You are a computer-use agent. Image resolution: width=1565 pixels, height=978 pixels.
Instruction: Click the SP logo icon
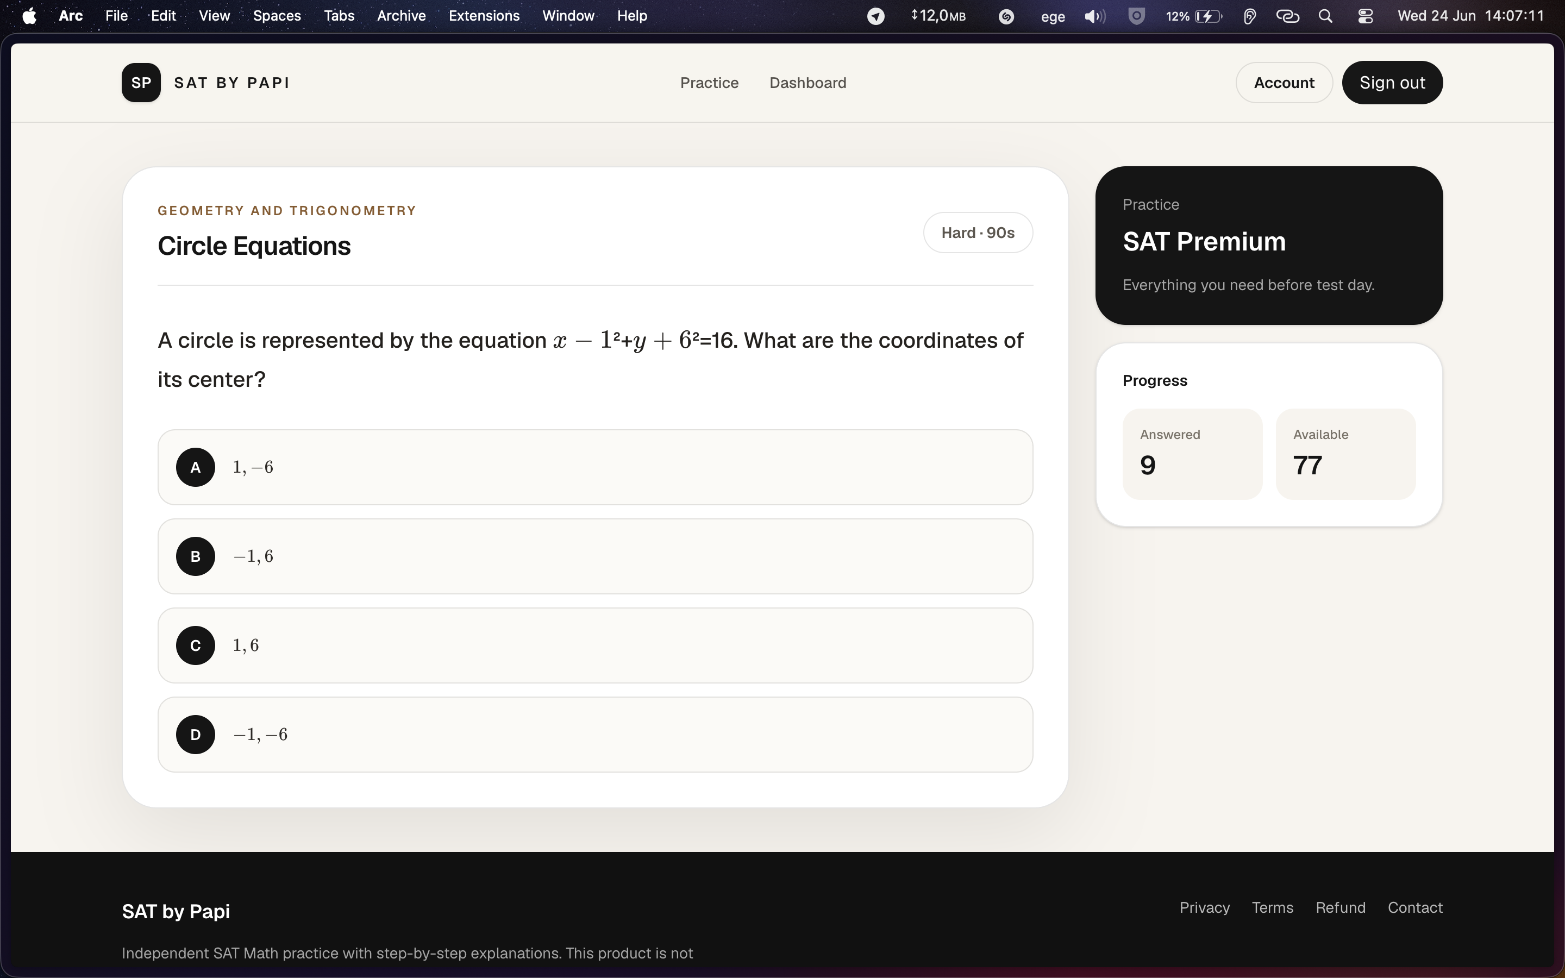point(141,83)
